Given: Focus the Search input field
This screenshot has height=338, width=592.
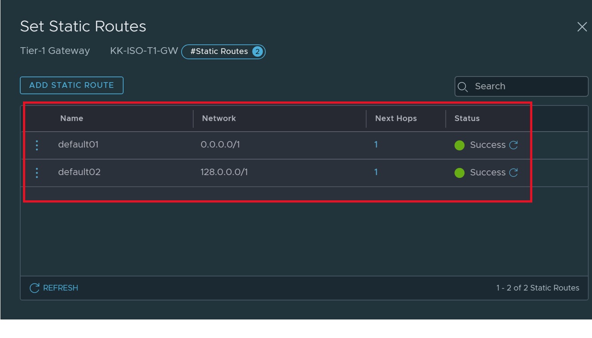Looking at the screenshot, I should pos(521,86).
